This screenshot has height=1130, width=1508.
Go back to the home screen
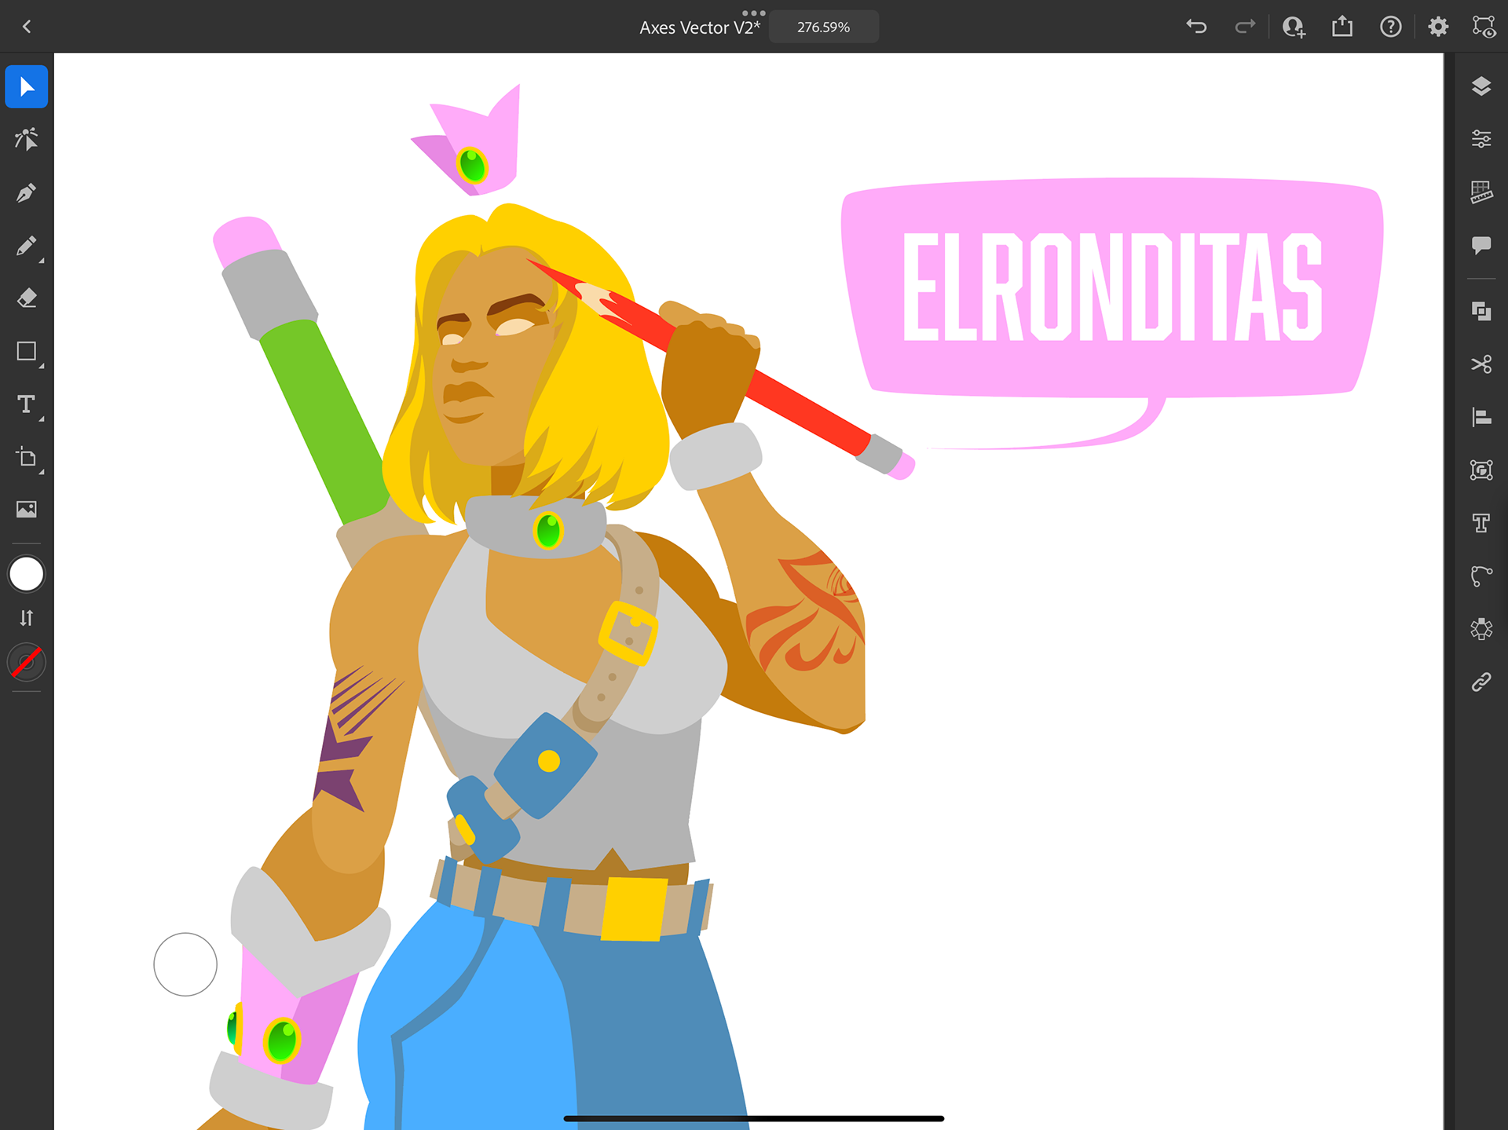(x=27, y=27)
